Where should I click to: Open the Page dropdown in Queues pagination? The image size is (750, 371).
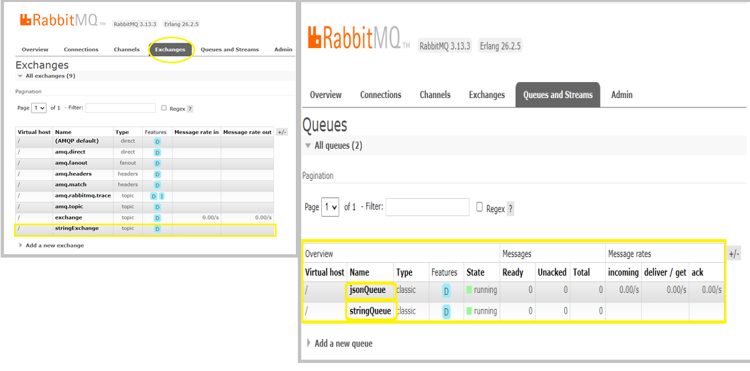330,207
